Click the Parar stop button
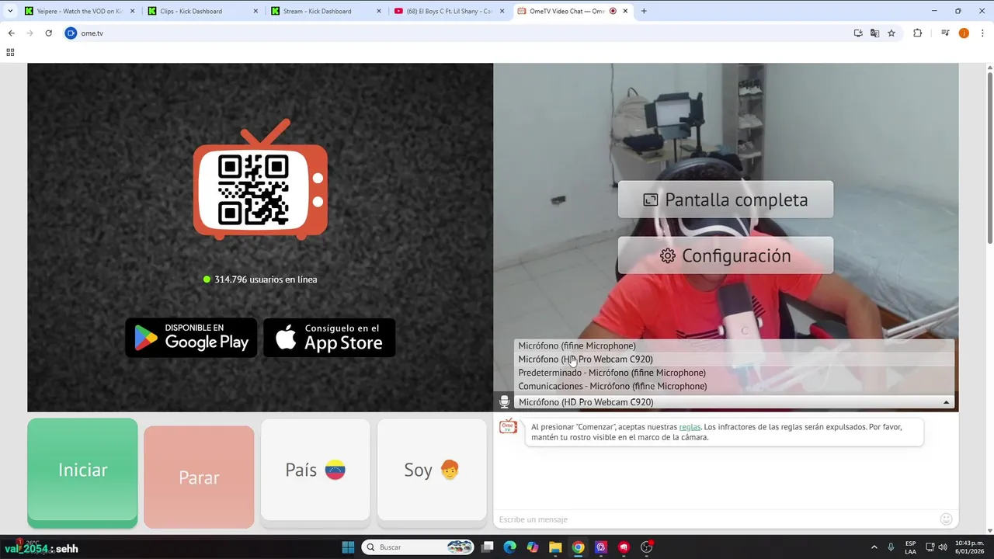 click(x=199, y=477)
